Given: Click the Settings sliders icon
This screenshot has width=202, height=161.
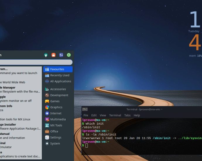Looking at the screenshot, I should (47, 138).
